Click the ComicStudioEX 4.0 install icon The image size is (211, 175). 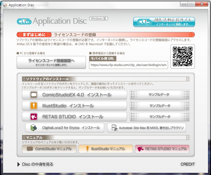pyautogui.click(x=34, y=95)
